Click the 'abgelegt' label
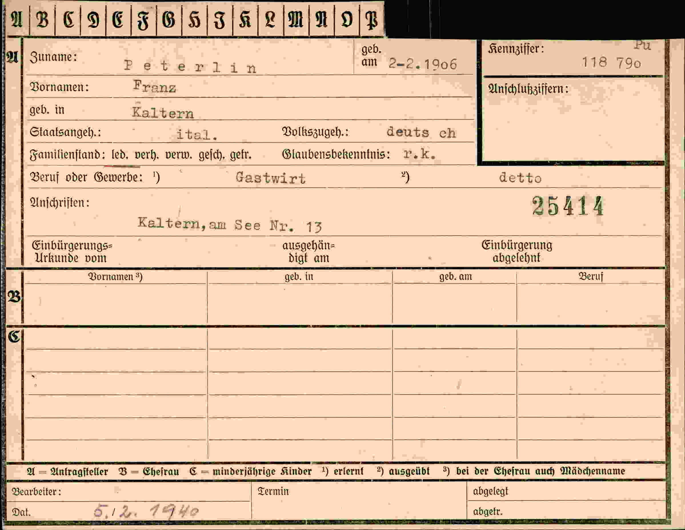685x530 pixels. (490, 491)
